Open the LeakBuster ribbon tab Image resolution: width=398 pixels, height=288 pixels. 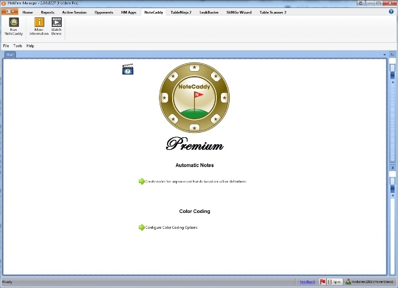[x=209, y=12]
